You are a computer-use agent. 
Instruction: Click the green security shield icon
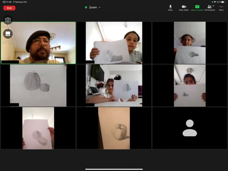click(86, 7)
